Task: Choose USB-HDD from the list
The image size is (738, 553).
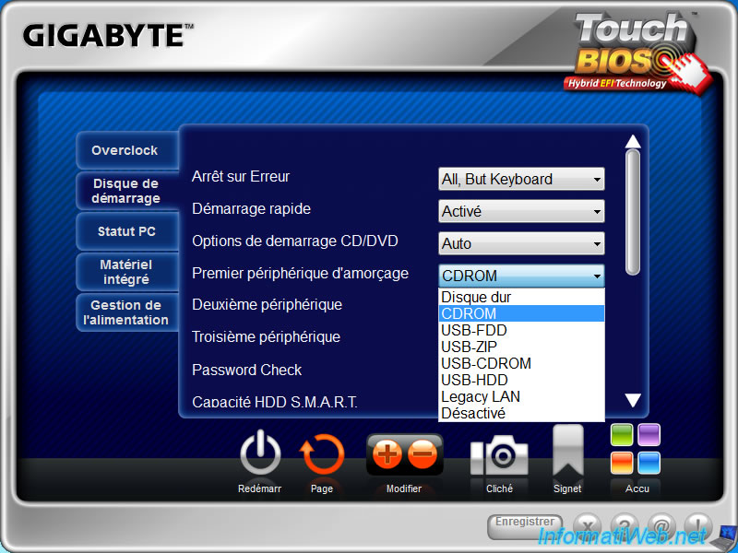Action: tap(521, 380)
